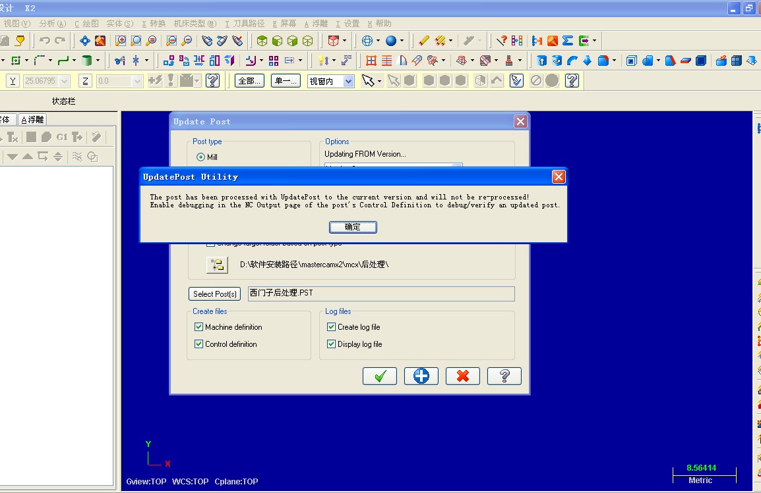Click the binoculars dynamic rotation icon
Viewport: 761px width, 493px height.
(x=207, y=41)
